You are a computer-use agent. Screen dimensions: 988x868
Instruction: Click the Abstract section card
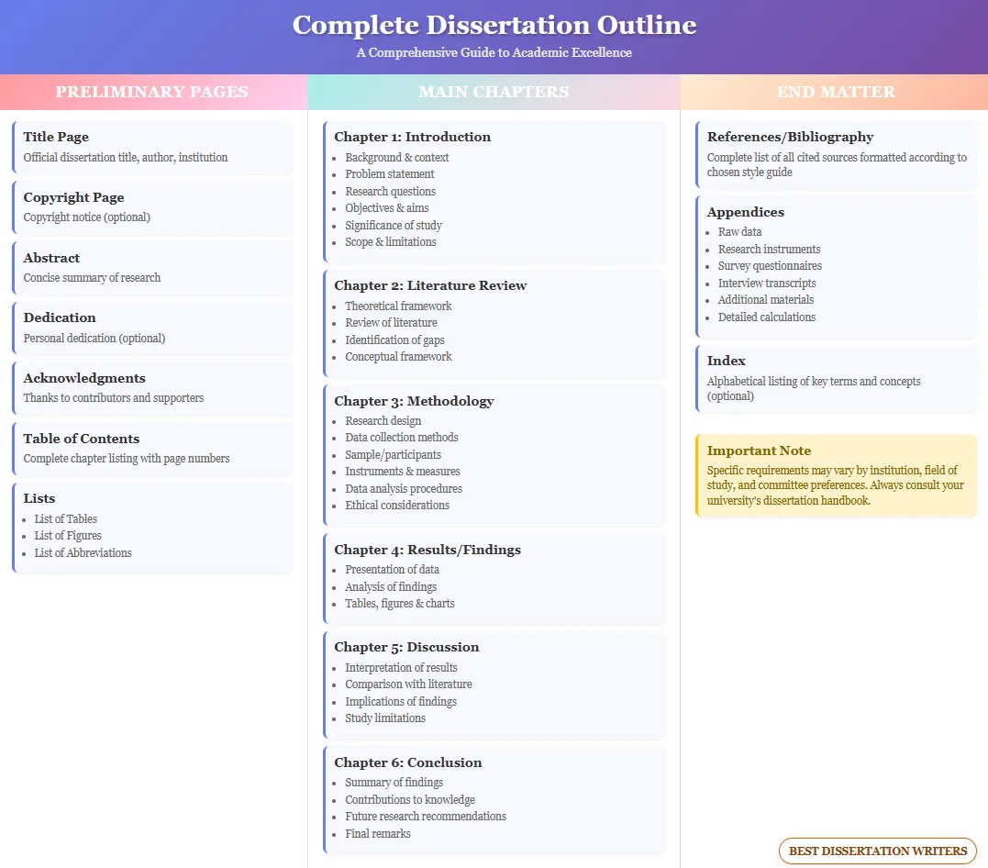[152, 267]
